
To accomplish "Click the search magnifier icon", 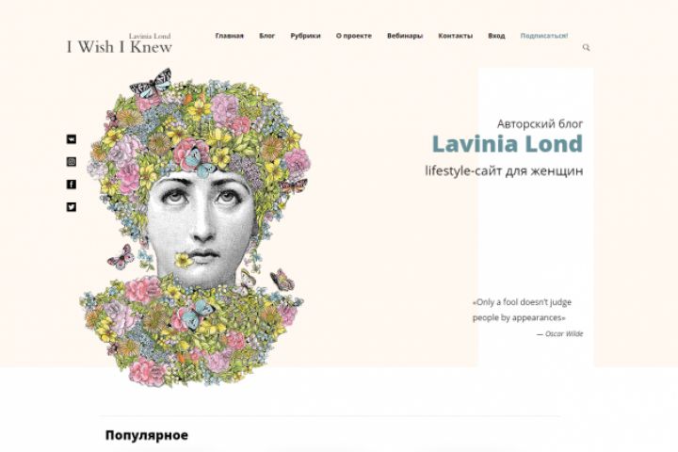I will pos(586,48).
